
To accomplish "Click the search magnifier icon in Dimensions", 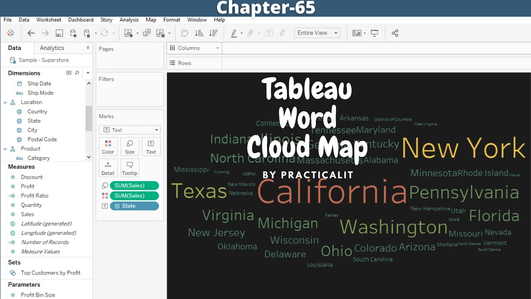I will [x=77, y=73].
